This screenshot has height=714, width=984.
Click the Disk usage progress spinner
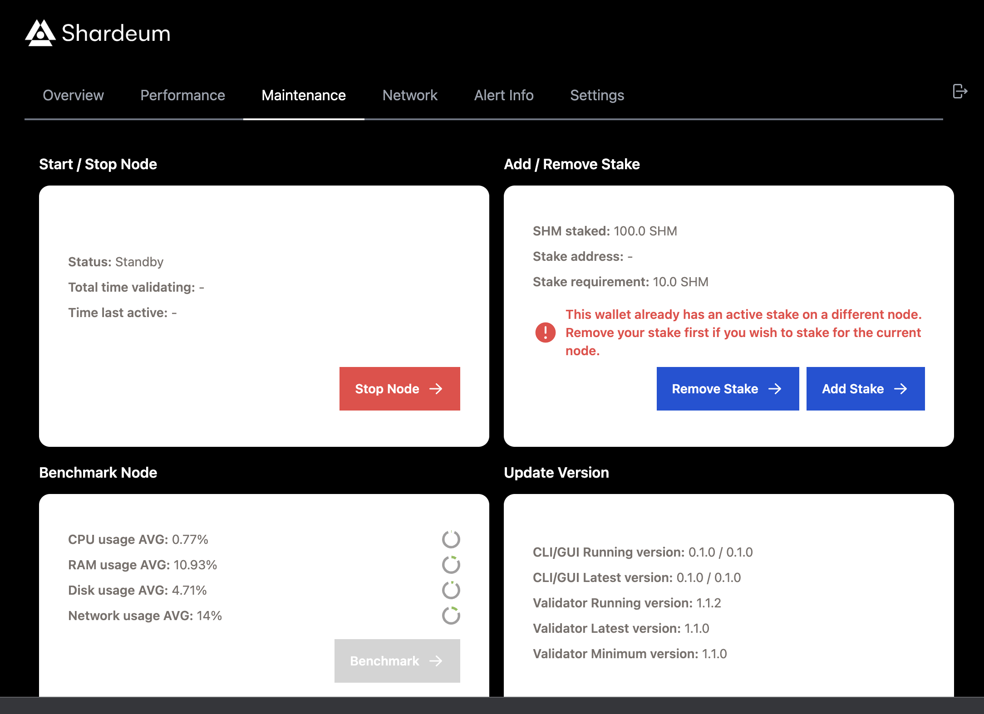click(x=451, y=590)
